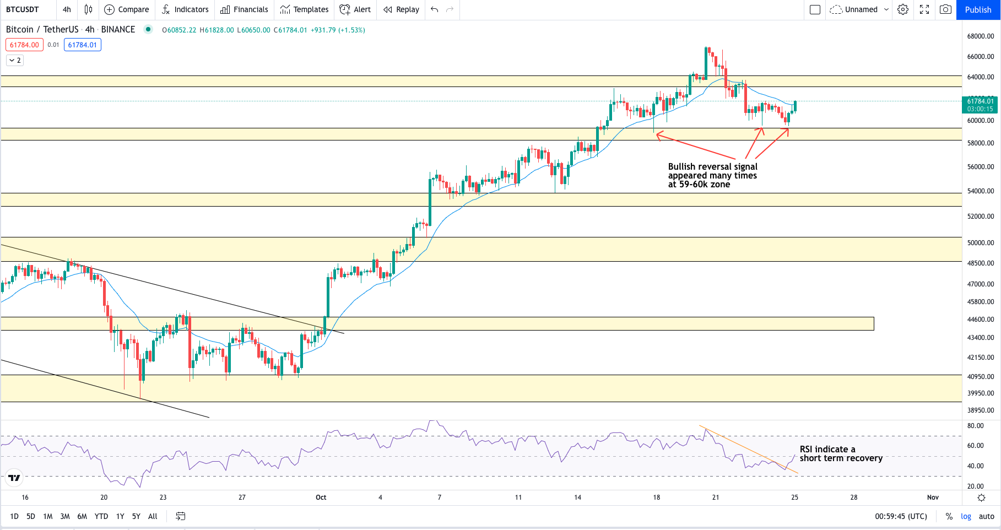Select the 1D date range

[x=14, y=516]
